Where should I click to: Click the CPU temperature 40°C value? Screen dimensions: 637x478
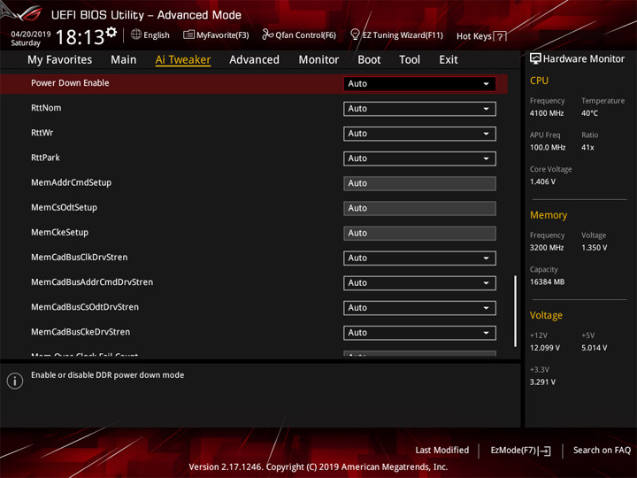coord(589,113)
